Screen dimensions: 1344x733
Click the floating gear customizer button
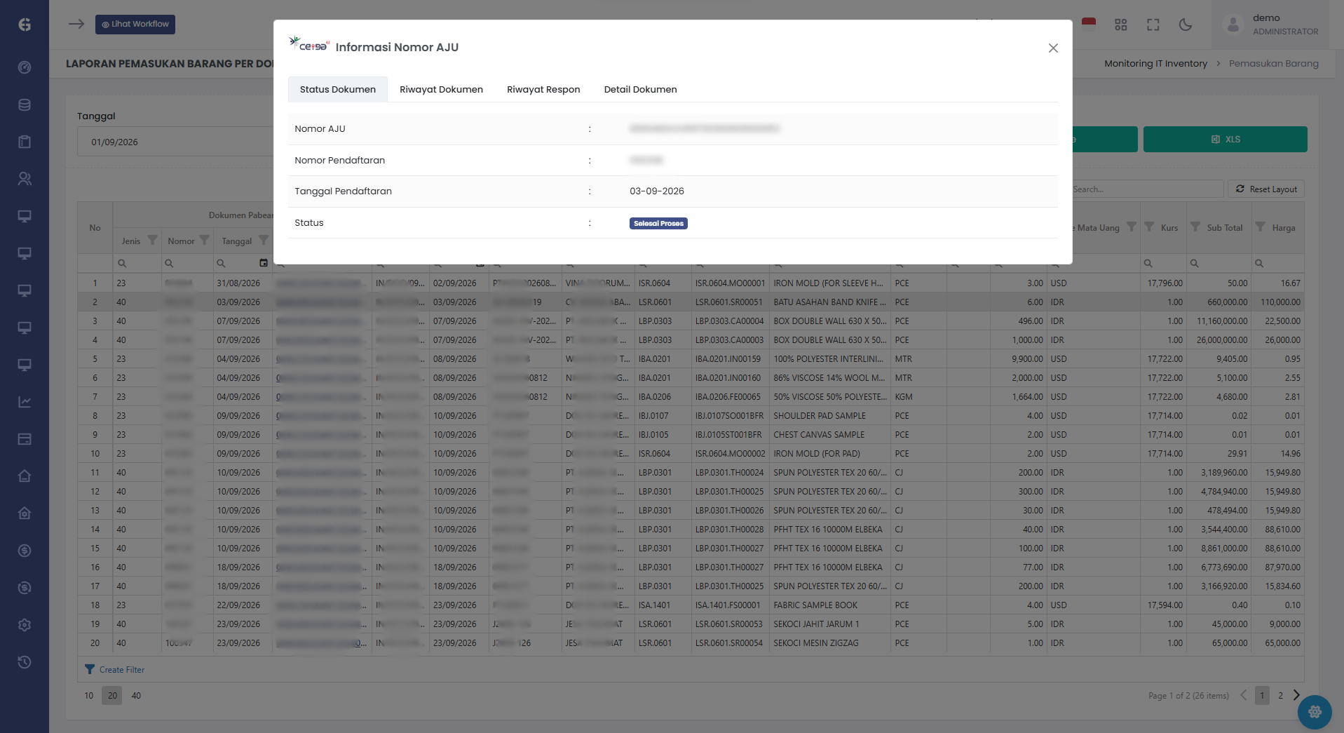point(1315,712)
